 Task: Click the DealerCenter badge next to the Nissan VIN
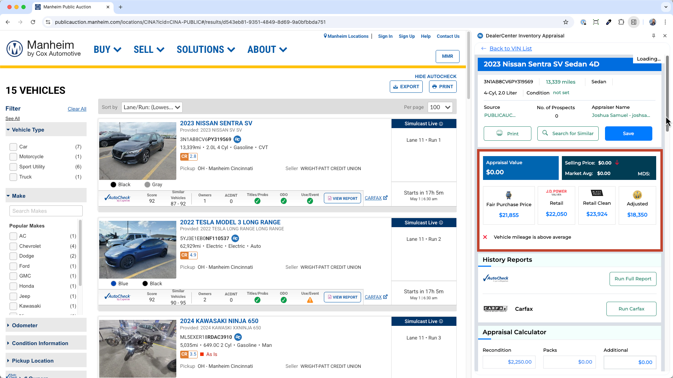tap(237, 139)
